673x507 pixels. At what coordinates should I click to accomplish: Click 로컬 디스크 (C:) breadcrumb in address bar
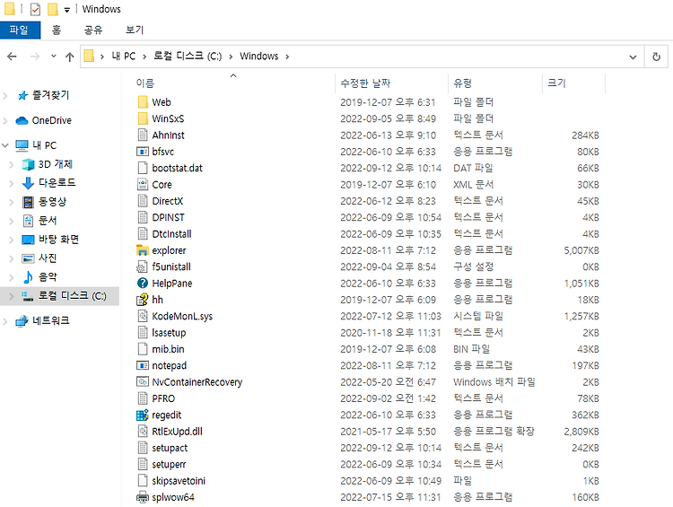188,57
